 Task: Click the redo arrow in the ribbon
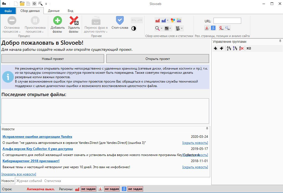click(140, 20)
